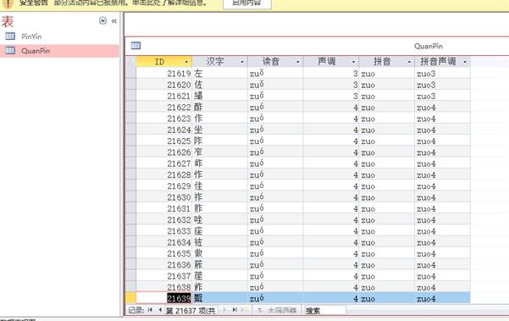Image resolution: width=509 pixels, height=321 pixels.
Task: Click zuo4 cell in row 21622
Action: click(442, 107)
